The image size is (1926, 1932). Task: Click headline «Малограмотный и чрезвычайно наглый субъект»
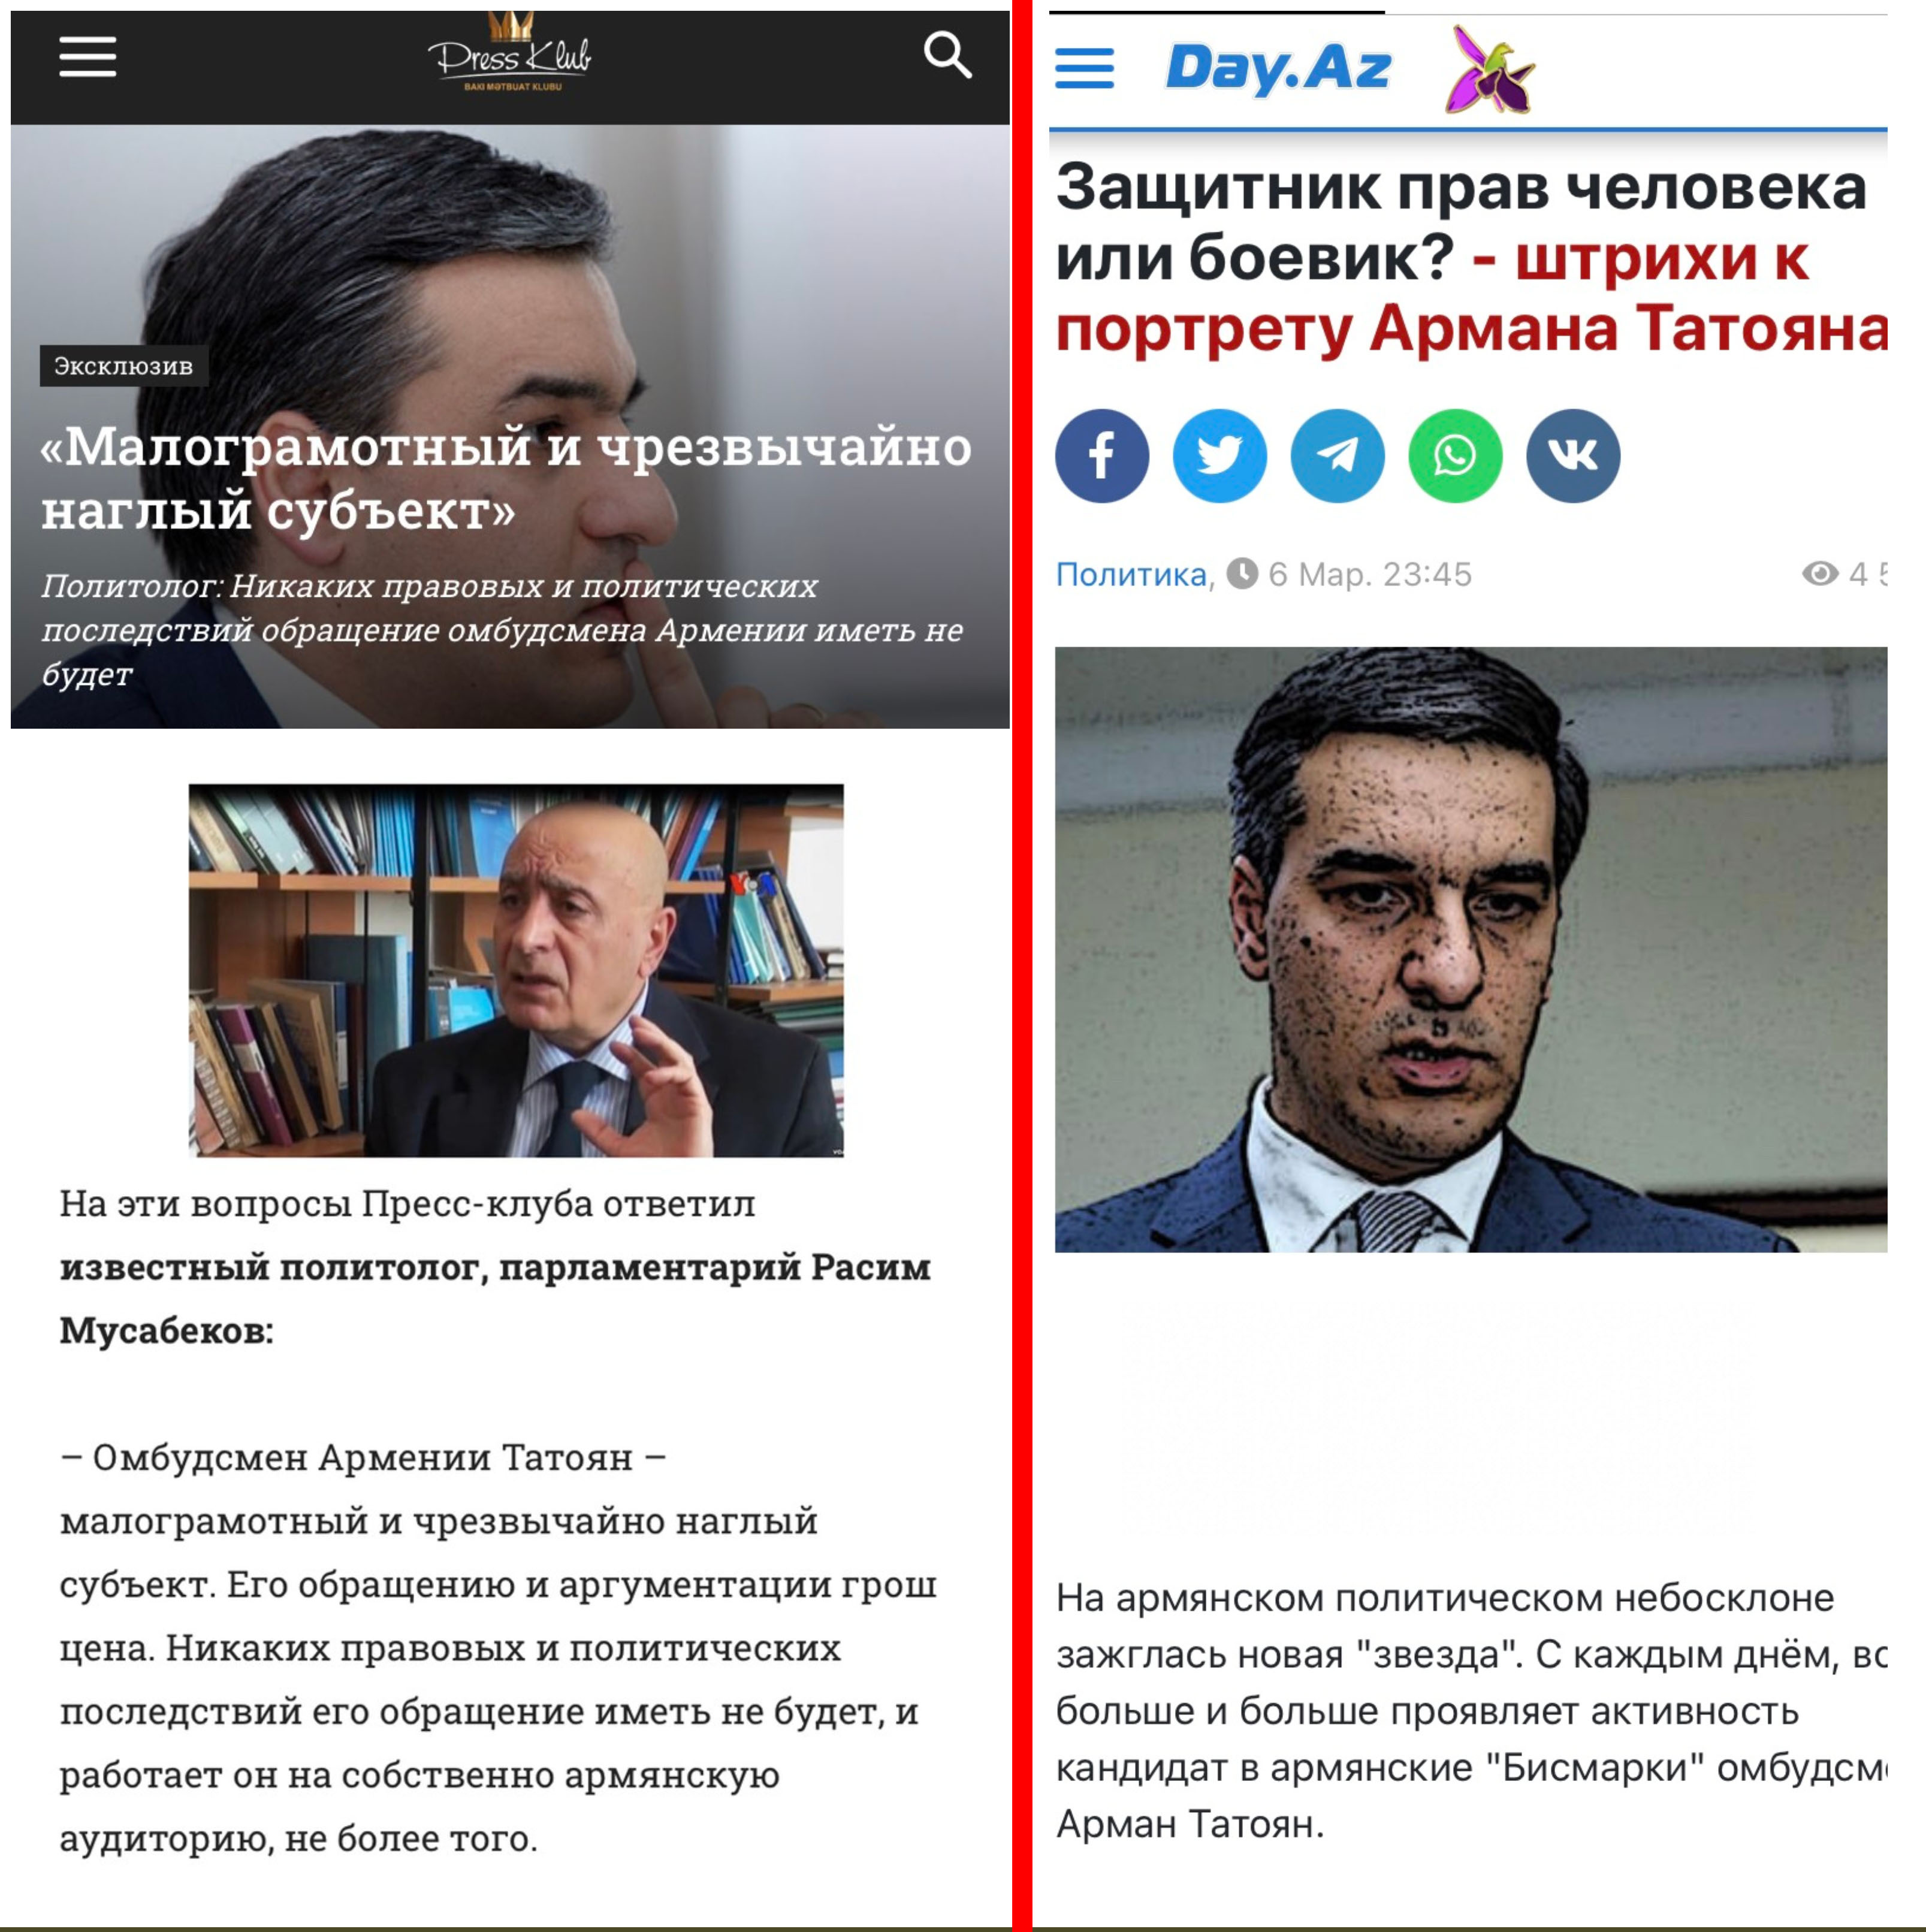click(x=506, y=478)
